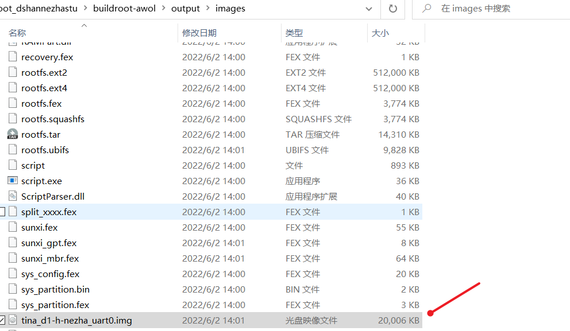Click the script file icon
Screen dimensions: 570x331
[13, 165]
